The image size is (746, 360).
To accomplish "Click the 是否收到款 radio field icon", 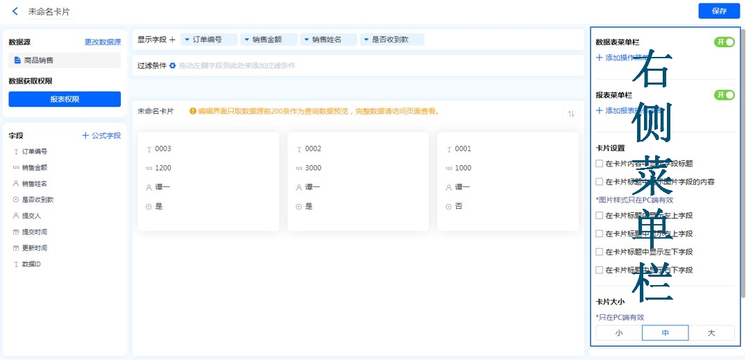I will (x=15, y=200).
